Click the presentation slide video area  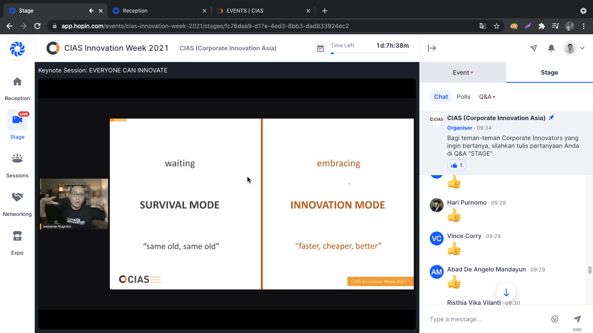(x=262, y=204)
